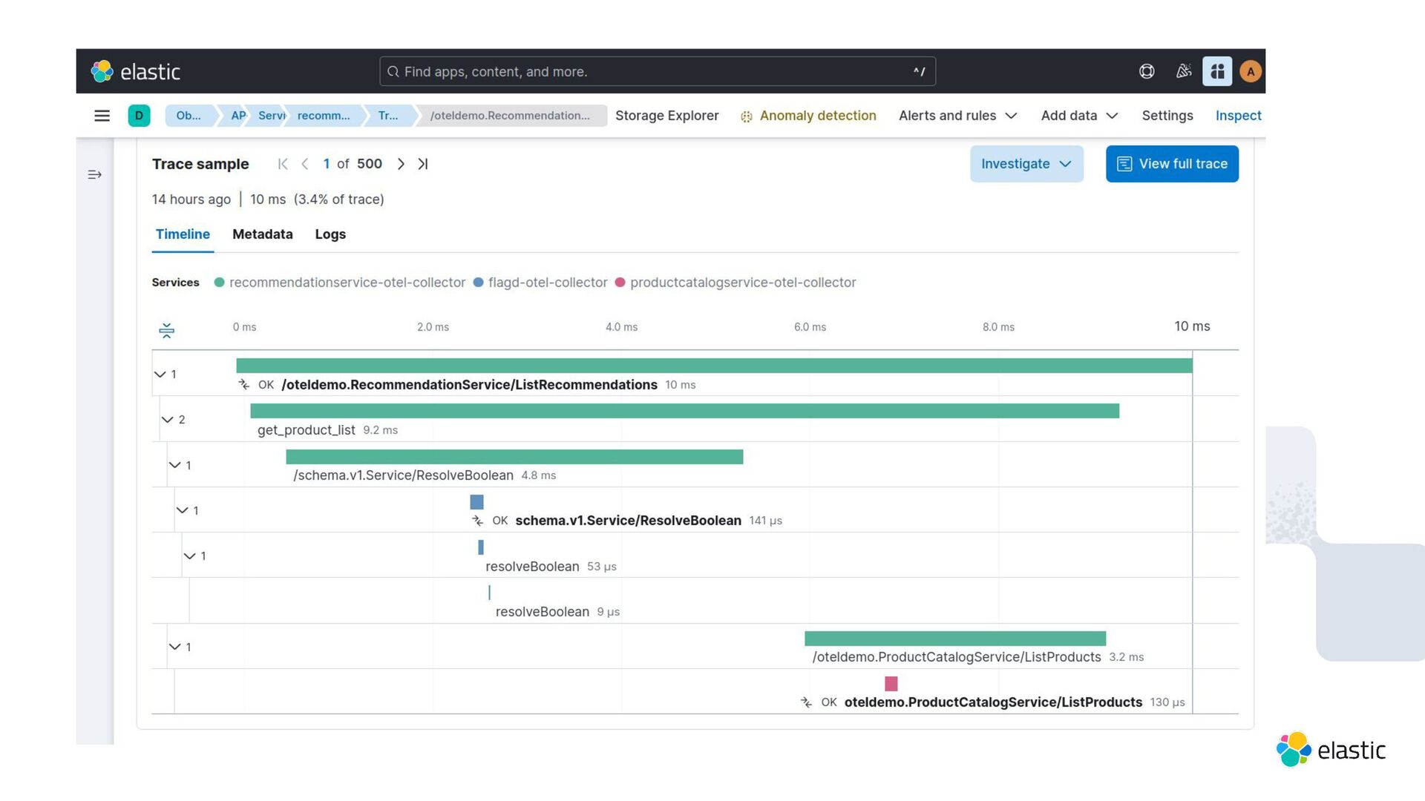1425x801 pixels.
Task: Expand the collapsed left sidebar panel
Action: (95, 175)
